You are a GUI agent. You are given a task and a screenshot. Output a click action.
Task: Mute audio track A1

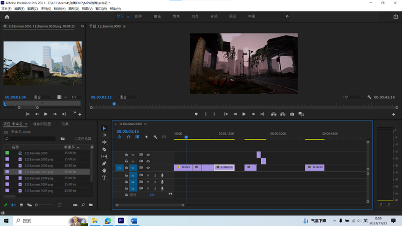pos(148,175)
